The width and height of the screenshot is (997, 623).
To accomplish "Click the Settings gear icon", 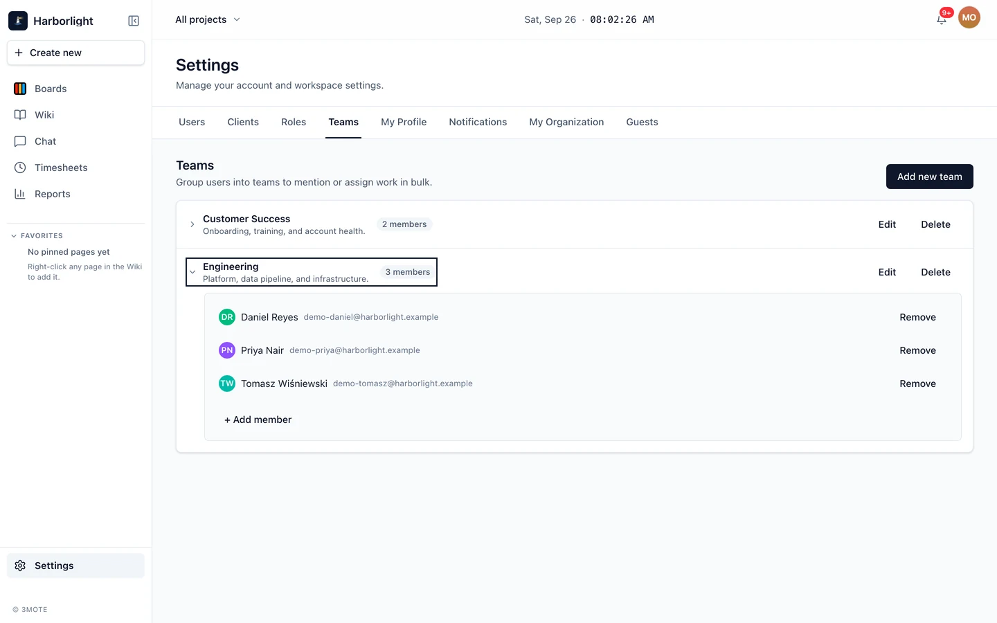I will [20, 566].
